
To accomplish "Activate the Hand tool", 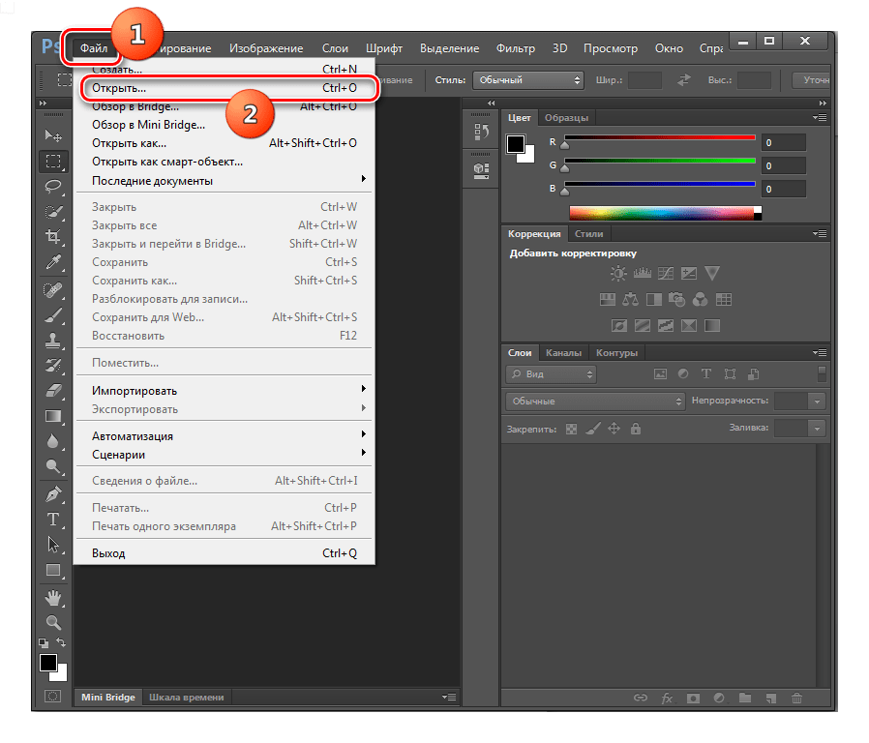I will point(53,597).
